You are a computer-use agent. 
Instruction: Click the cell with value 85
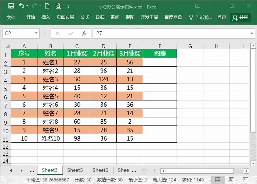103,121
